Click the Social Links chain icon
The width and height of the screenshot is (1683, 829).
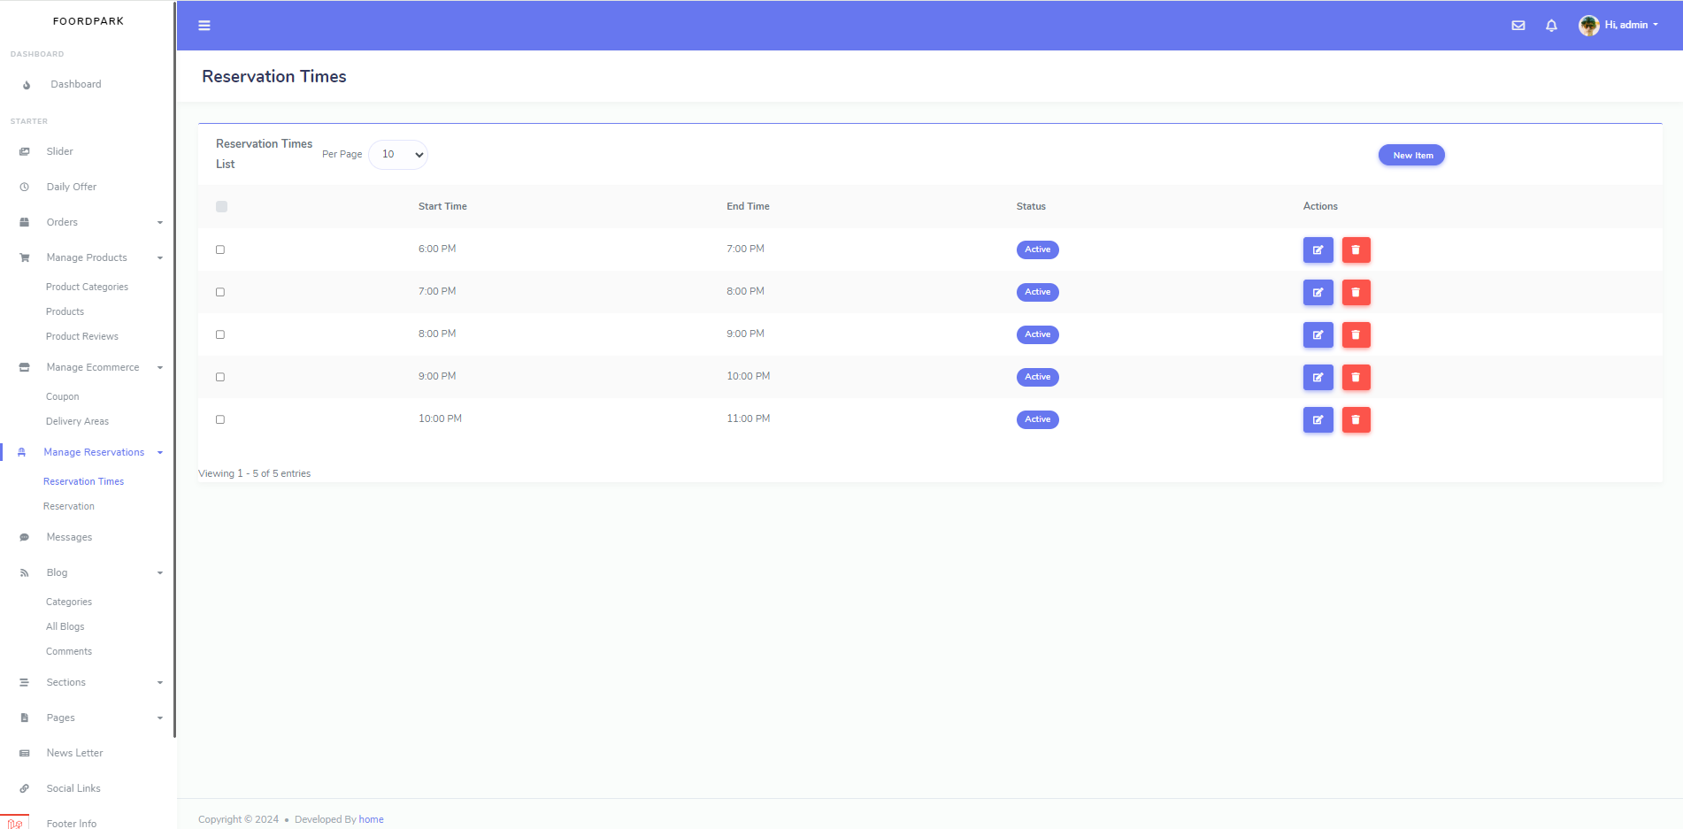tap(25, 788)
